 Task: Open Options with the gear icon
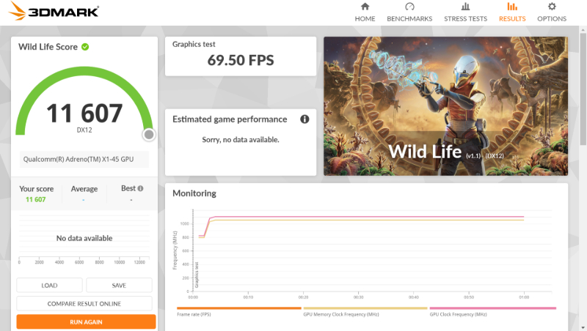click(x=552, y=7)
